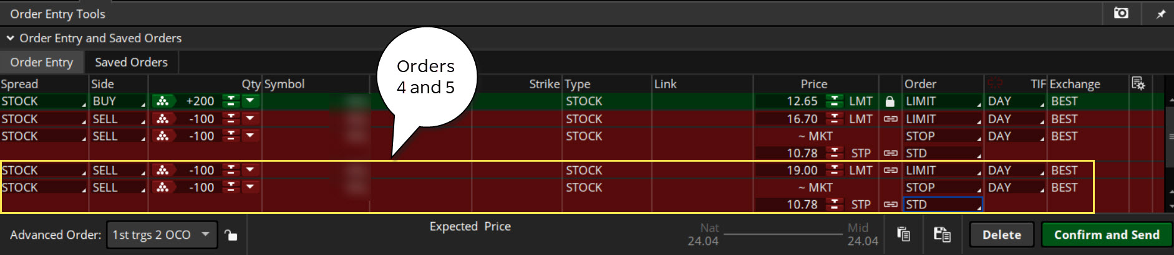Open the DAY TIF dropdown on the BUY row
Viewport: 1174px width, 255px height.
tap(1015, 101)
